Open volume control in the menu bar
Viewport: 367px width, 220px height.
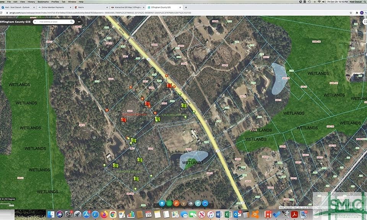coord(324,2)
